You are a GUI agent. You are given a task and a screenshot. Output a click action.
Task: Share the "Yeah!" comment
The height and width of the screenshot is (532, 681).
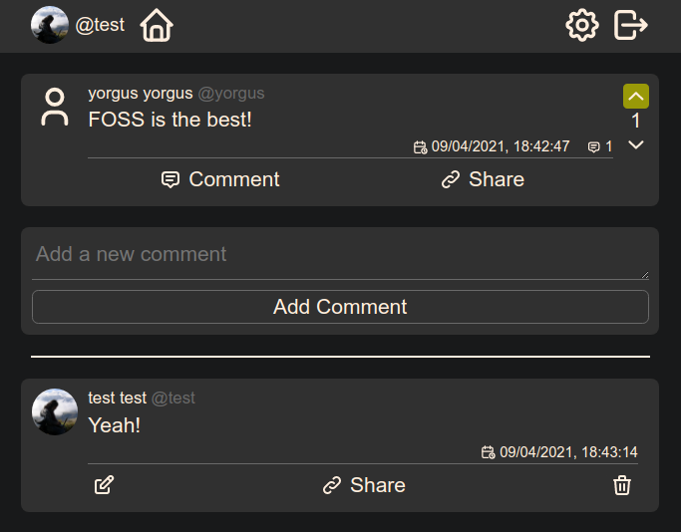point(364,485)
